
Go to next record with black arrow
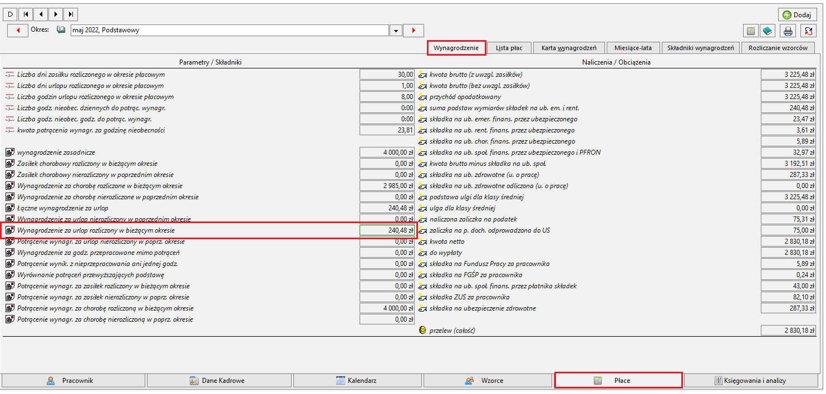(x=56, y=14)
